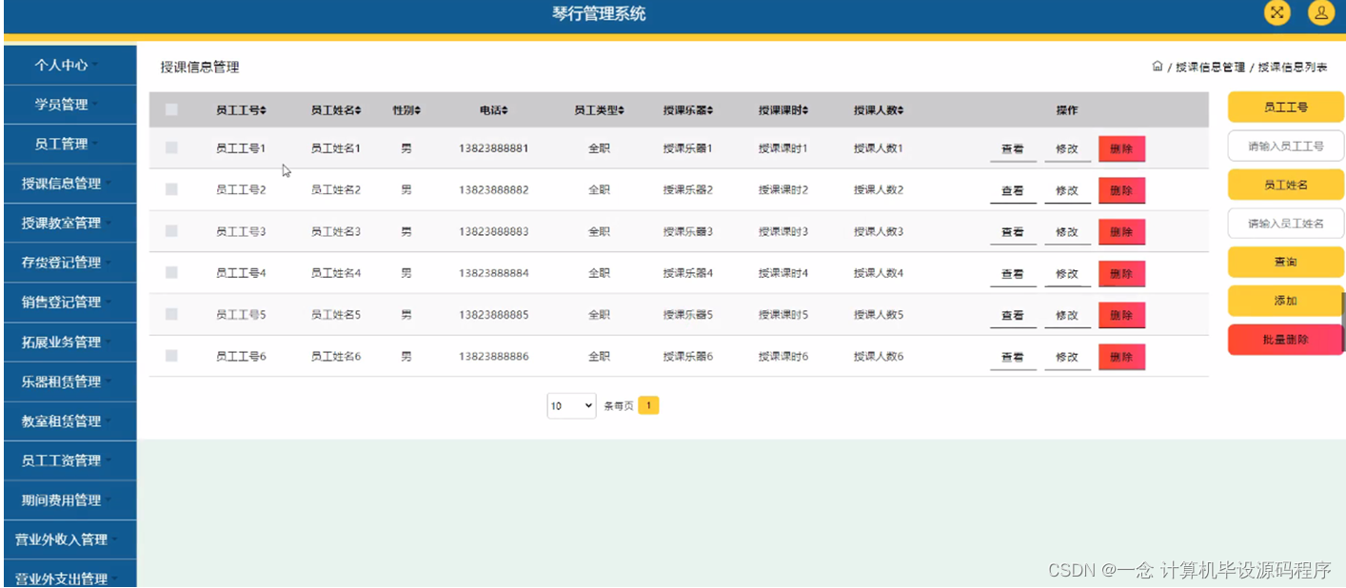Open the user profile icon in header

(1321, 12)
